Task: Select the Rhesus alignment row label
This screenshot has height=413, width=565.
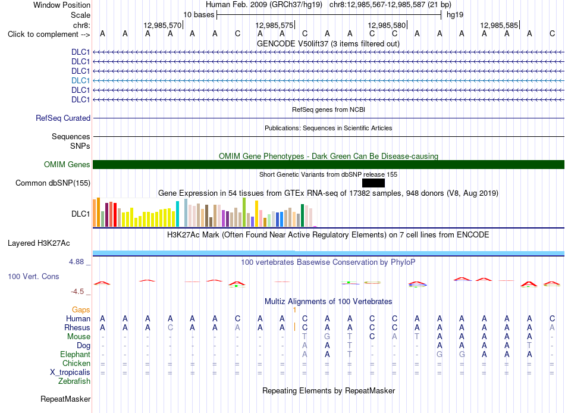Action: (77, 327)
